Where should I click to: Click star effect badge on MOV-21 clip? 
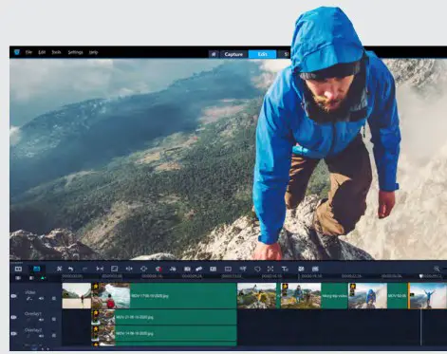95,313
